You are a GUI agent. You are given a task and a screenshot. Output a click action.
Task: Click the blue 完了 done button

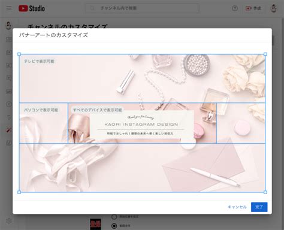tap(259, 207)
